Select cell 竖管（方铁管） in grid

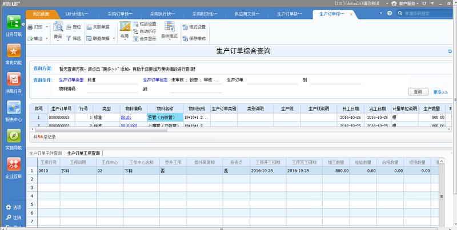(165, 118)
